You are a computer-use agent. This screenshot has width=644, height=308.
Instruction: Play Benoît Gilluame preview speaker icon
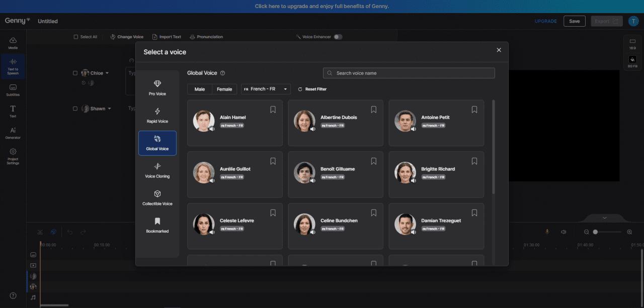pyautogui.click(x=312, y=181)
